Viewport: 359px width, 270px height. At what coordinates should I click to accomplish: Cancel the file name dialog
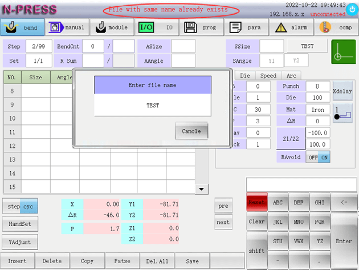(191, 131)
